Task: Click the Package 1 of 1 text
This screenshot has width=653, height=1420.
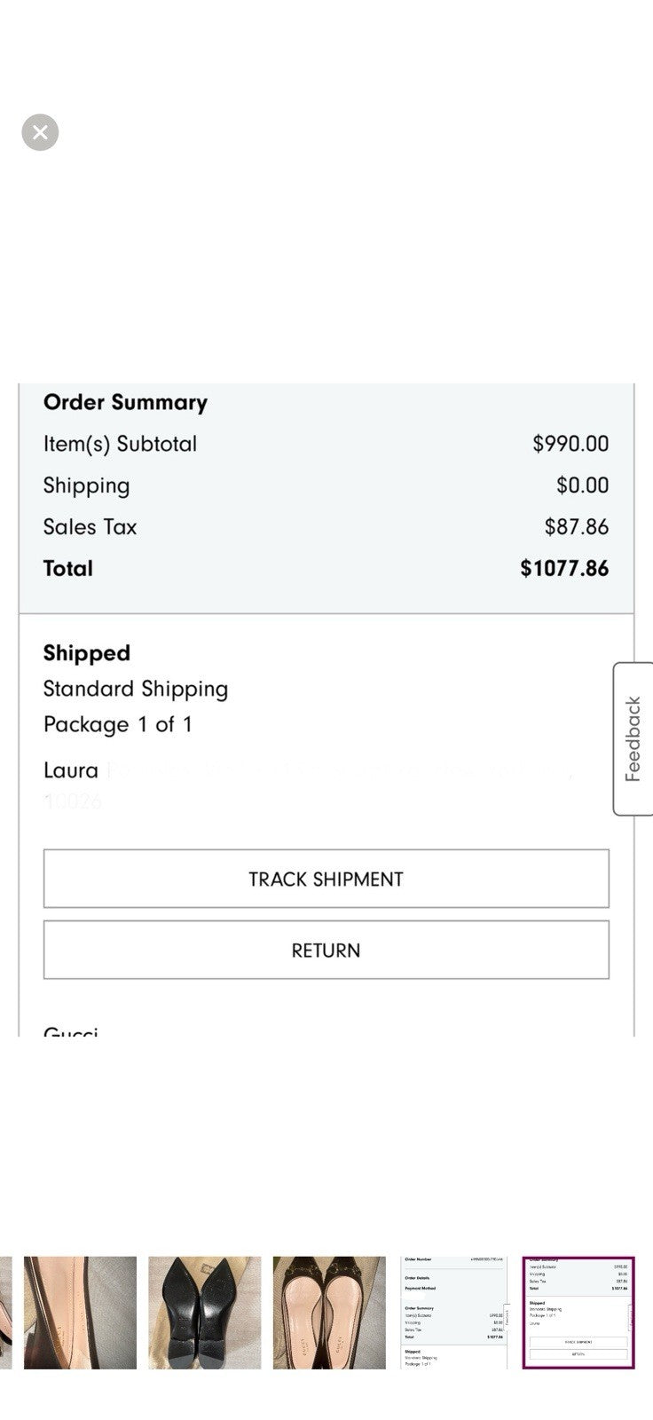Action: pyautogui.click(x=118, y=724)
